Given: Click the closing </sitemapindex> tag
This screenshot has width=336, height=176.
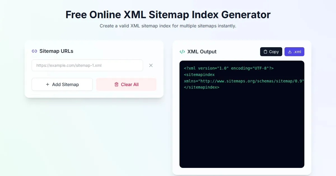Looking at the screenshot, I should pos(202,87).
